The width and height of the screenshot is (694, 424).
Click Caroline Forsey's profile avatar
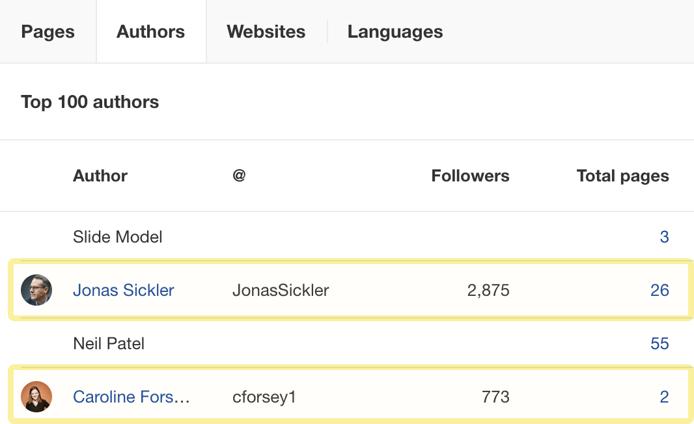click(36, 397)
